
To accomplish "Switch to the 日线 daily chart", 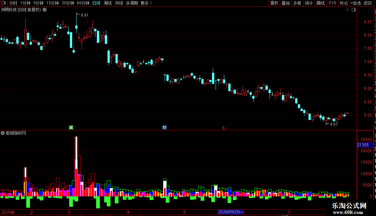I will [96, 3].
